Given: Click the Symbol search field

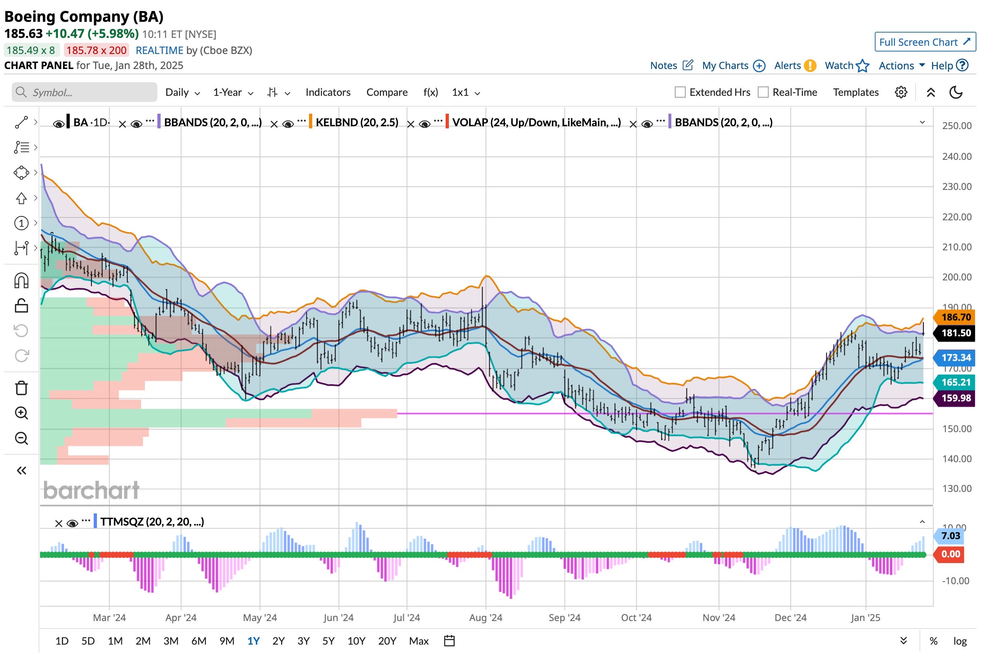Looking at the screenshot, I should click(x=84, y=92).
